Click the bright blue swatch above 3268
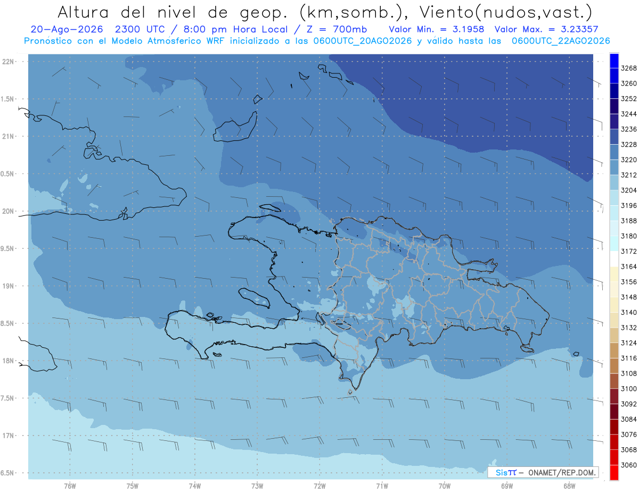This screenshot has width=639, height=493. point(614,61)
